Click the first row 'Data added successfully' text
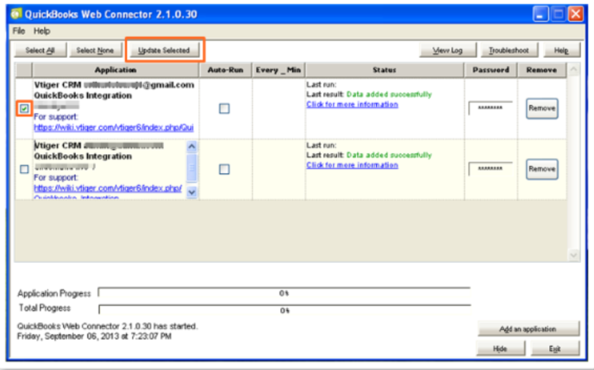 click(x=389, y=94)
